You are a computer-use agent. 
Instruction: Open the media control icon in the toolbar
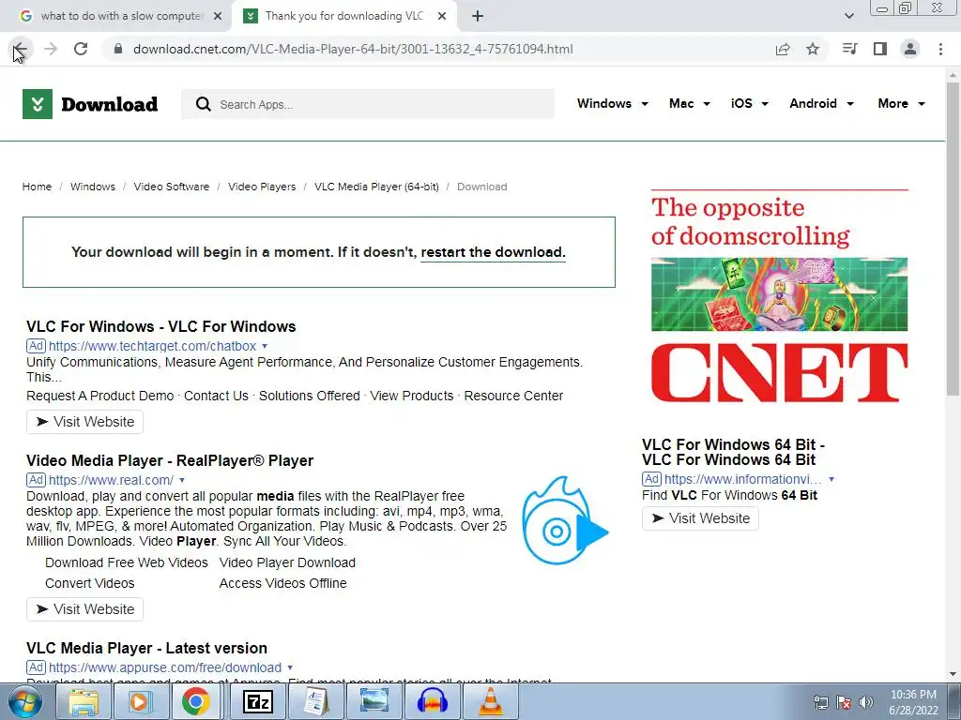[849, 49]
